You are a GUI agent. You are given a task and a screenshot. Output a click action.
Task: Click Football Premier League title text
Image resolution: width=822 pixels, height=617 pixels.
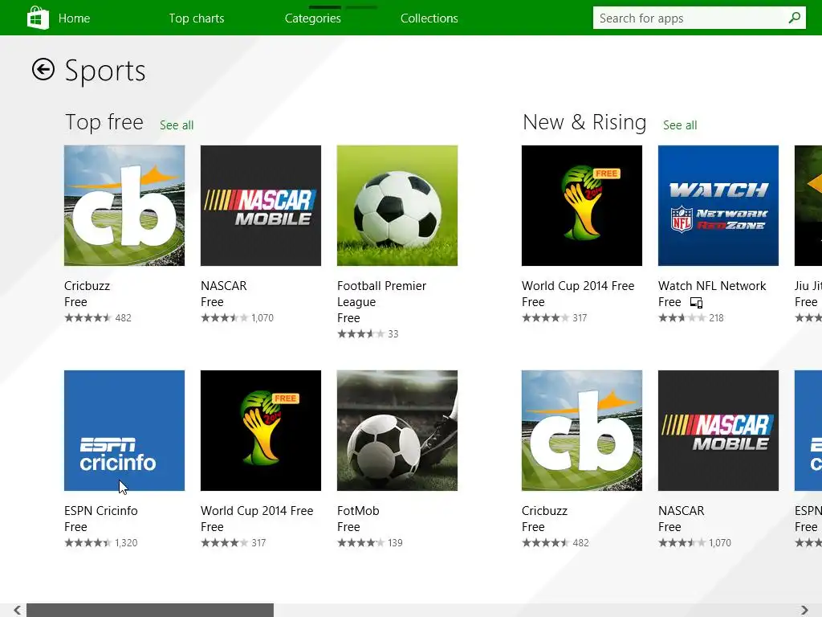381,294
